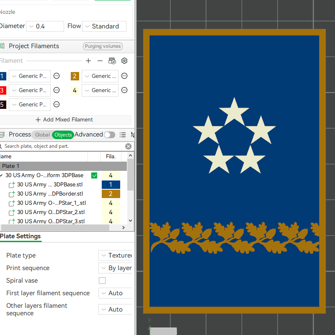Viewport: 335px width, 335px height.
Task: Click the part icon of 3DPBase.stl
Action: (12, 185)
